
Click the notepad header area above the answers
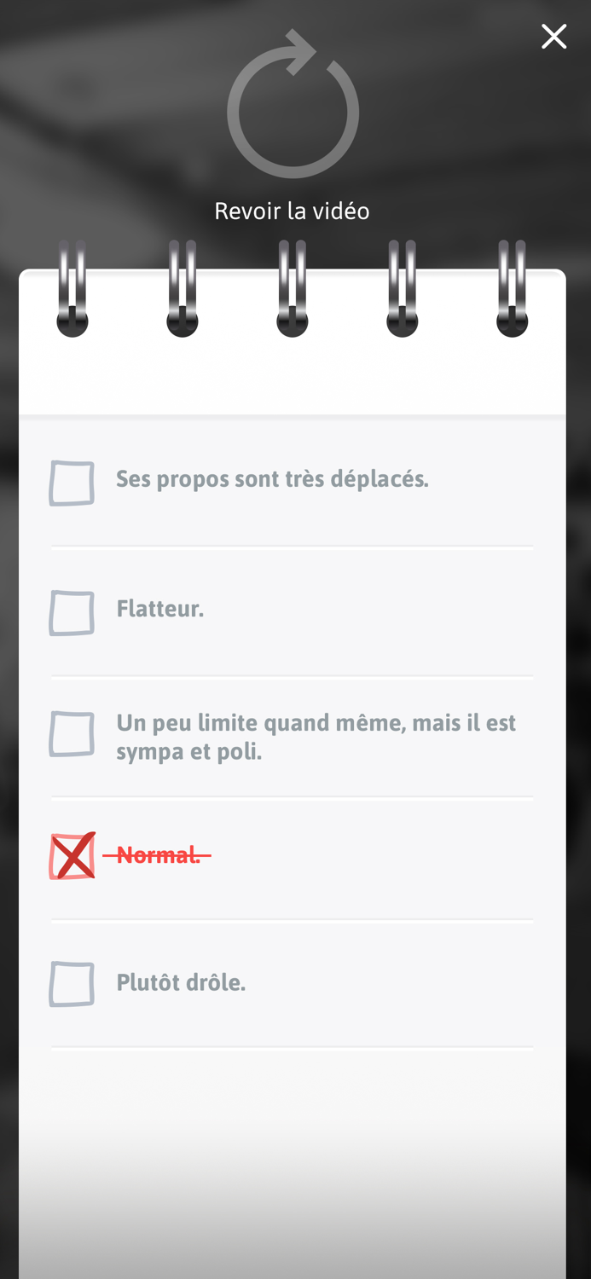click(x=293, y=375)
